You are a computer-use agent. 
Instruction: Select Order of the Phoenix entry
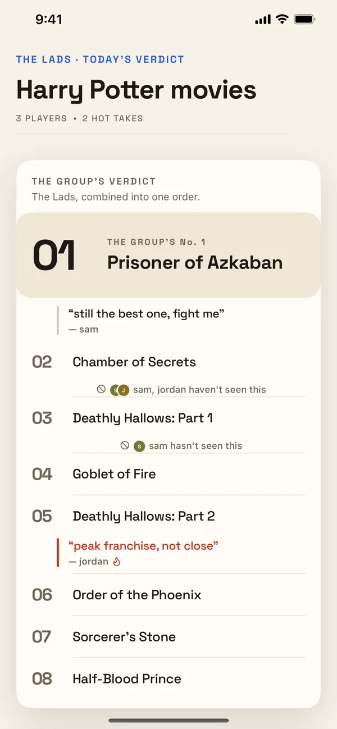(168, 595)
